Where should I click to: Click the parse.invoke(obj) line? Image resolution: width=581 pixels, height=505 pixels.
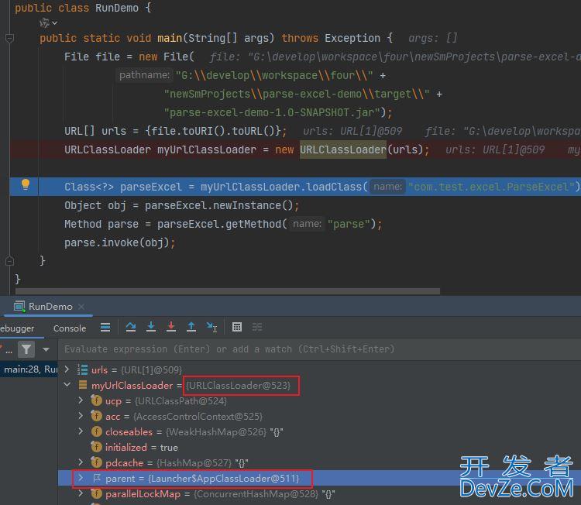(119, 242)
